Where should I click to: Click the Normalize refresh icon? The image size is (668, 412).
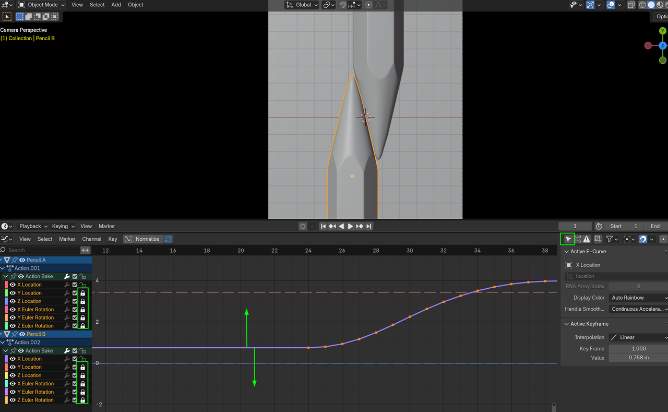pyautogui.click(x=168, y=239)
